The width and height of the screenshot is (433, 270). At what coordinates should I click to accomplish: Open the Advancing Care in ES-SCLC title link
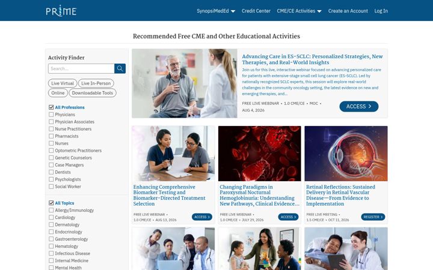pyautogui.click(x=312, y=59)
